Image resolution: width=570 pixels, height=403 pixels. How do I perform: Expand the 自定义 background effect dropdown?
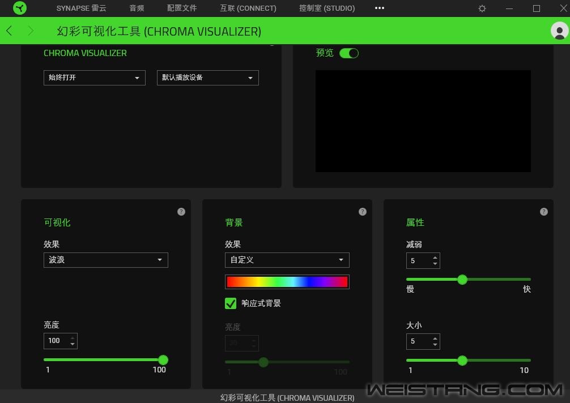point(287,260)
